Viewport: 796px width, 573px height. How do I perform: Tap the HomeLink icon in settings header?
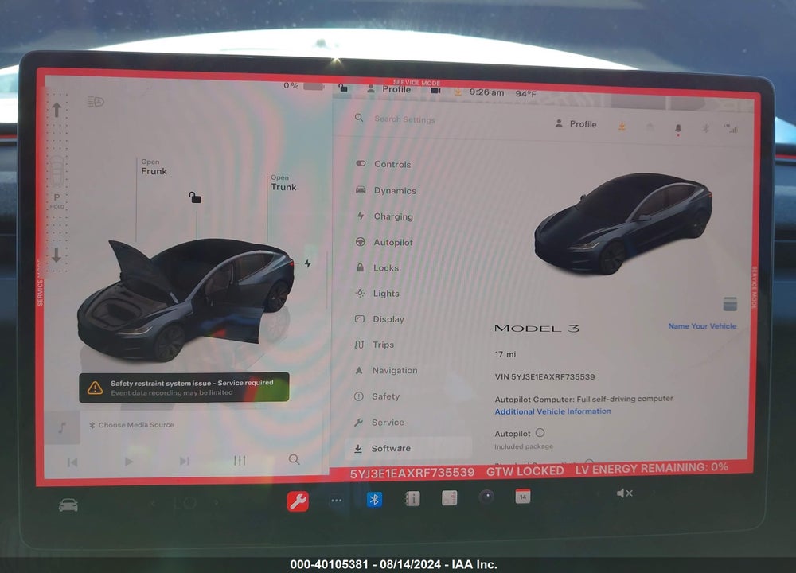tap(650, 127)
